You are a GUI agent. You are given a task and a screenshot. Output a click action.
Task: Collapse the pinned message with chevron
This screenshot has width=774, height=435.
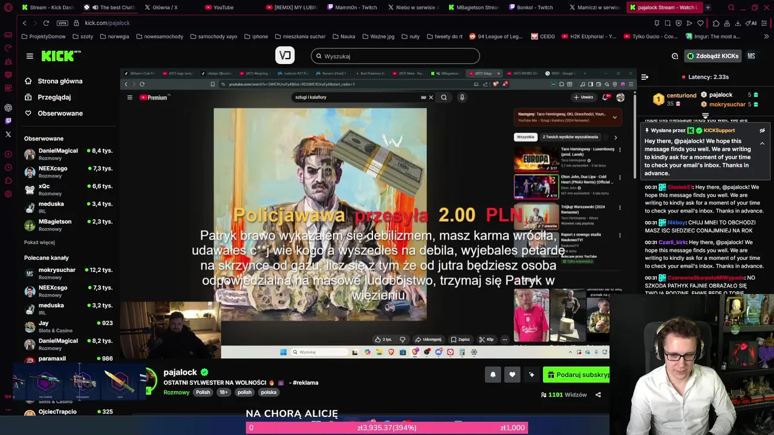pos(762,143)
